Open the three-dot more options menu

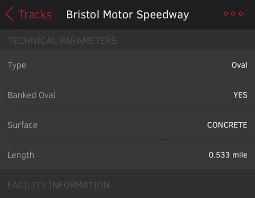click(233, 13)
